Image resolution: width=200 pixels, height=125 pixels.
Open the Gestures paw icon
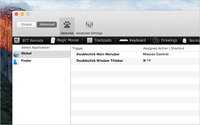point(67,25)
